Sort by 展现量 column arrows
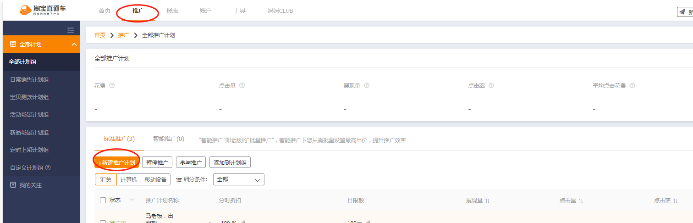The height and width of the screenshot is (223, 693). click(x=487, y=201)
